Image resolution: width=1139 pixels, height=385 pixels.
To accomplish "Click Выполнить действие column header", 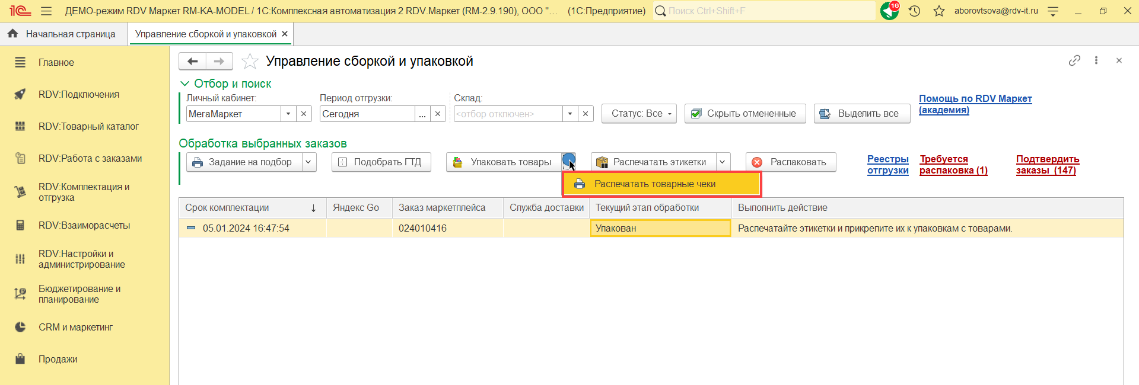I will point(927,208).
